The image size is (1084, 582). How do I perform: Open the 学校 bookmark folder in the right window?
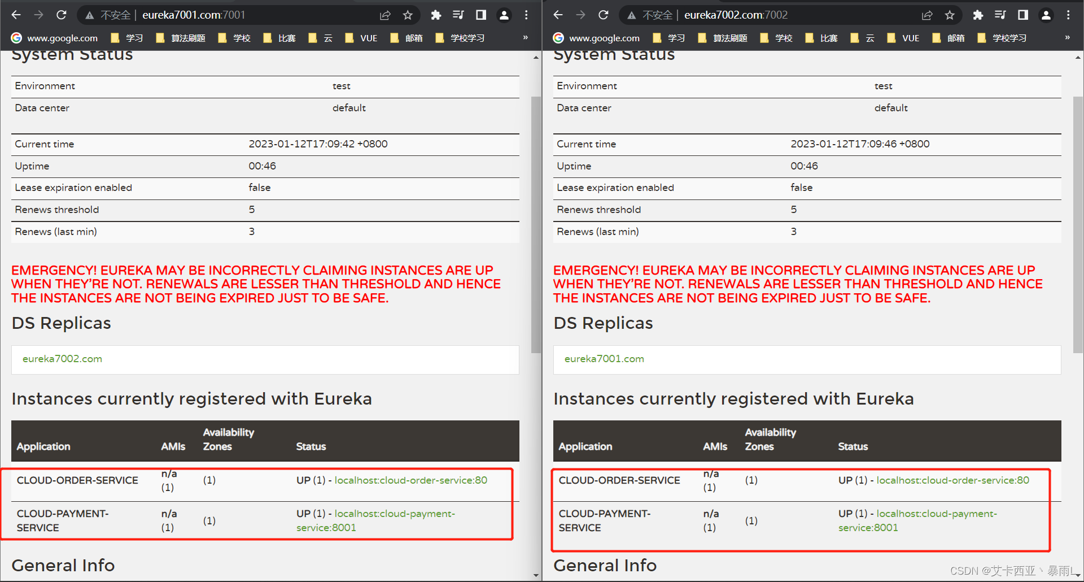[776, 38]
